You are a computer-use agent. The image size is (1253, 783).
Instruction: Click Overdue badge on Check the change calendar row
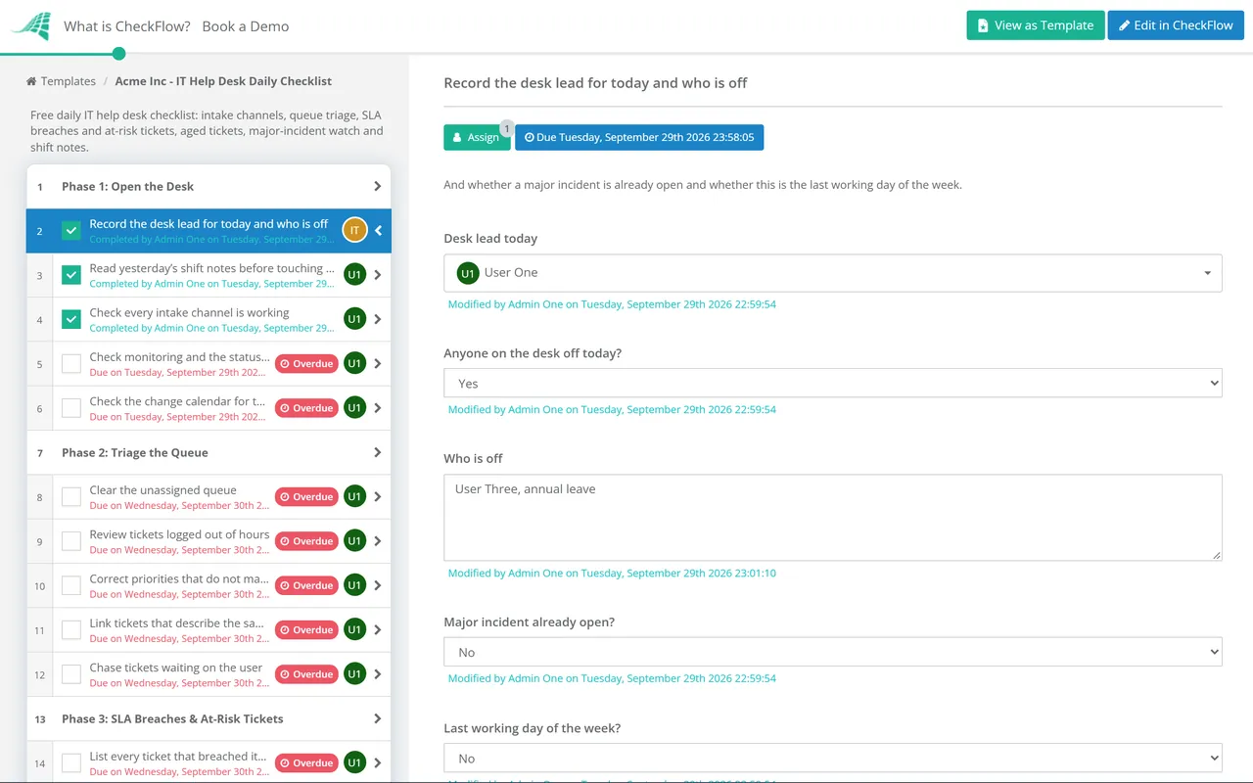pos(306,408)
